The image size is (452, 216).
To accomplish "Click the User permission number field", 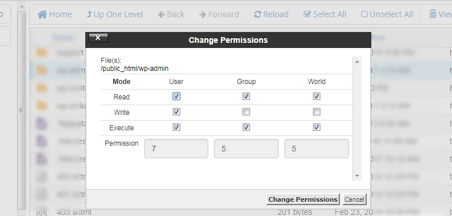I will pyautogui.click(x=176, y=149).
